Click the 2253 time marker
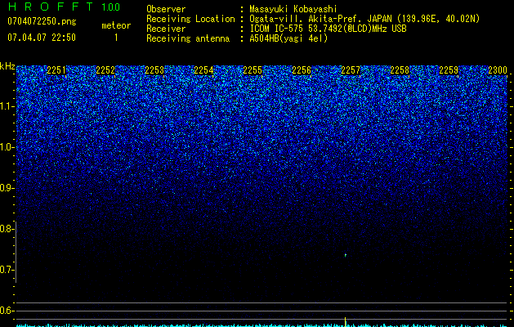The width and height of the screenshot is (514, 327). [x=154, y=70]
